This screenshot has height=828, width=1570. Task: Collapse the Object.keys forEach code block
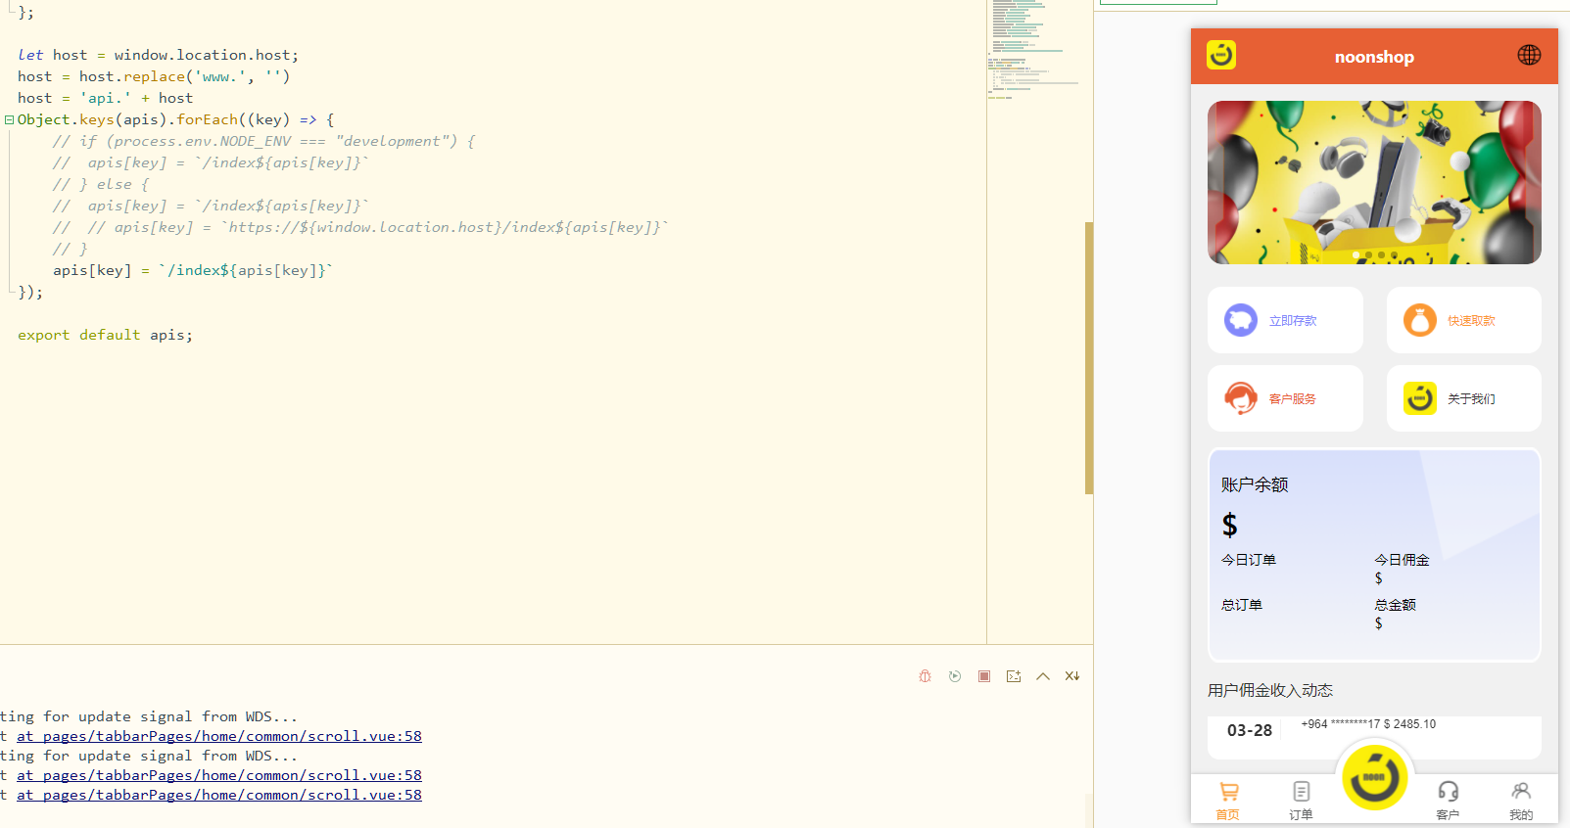click(9, 120)
